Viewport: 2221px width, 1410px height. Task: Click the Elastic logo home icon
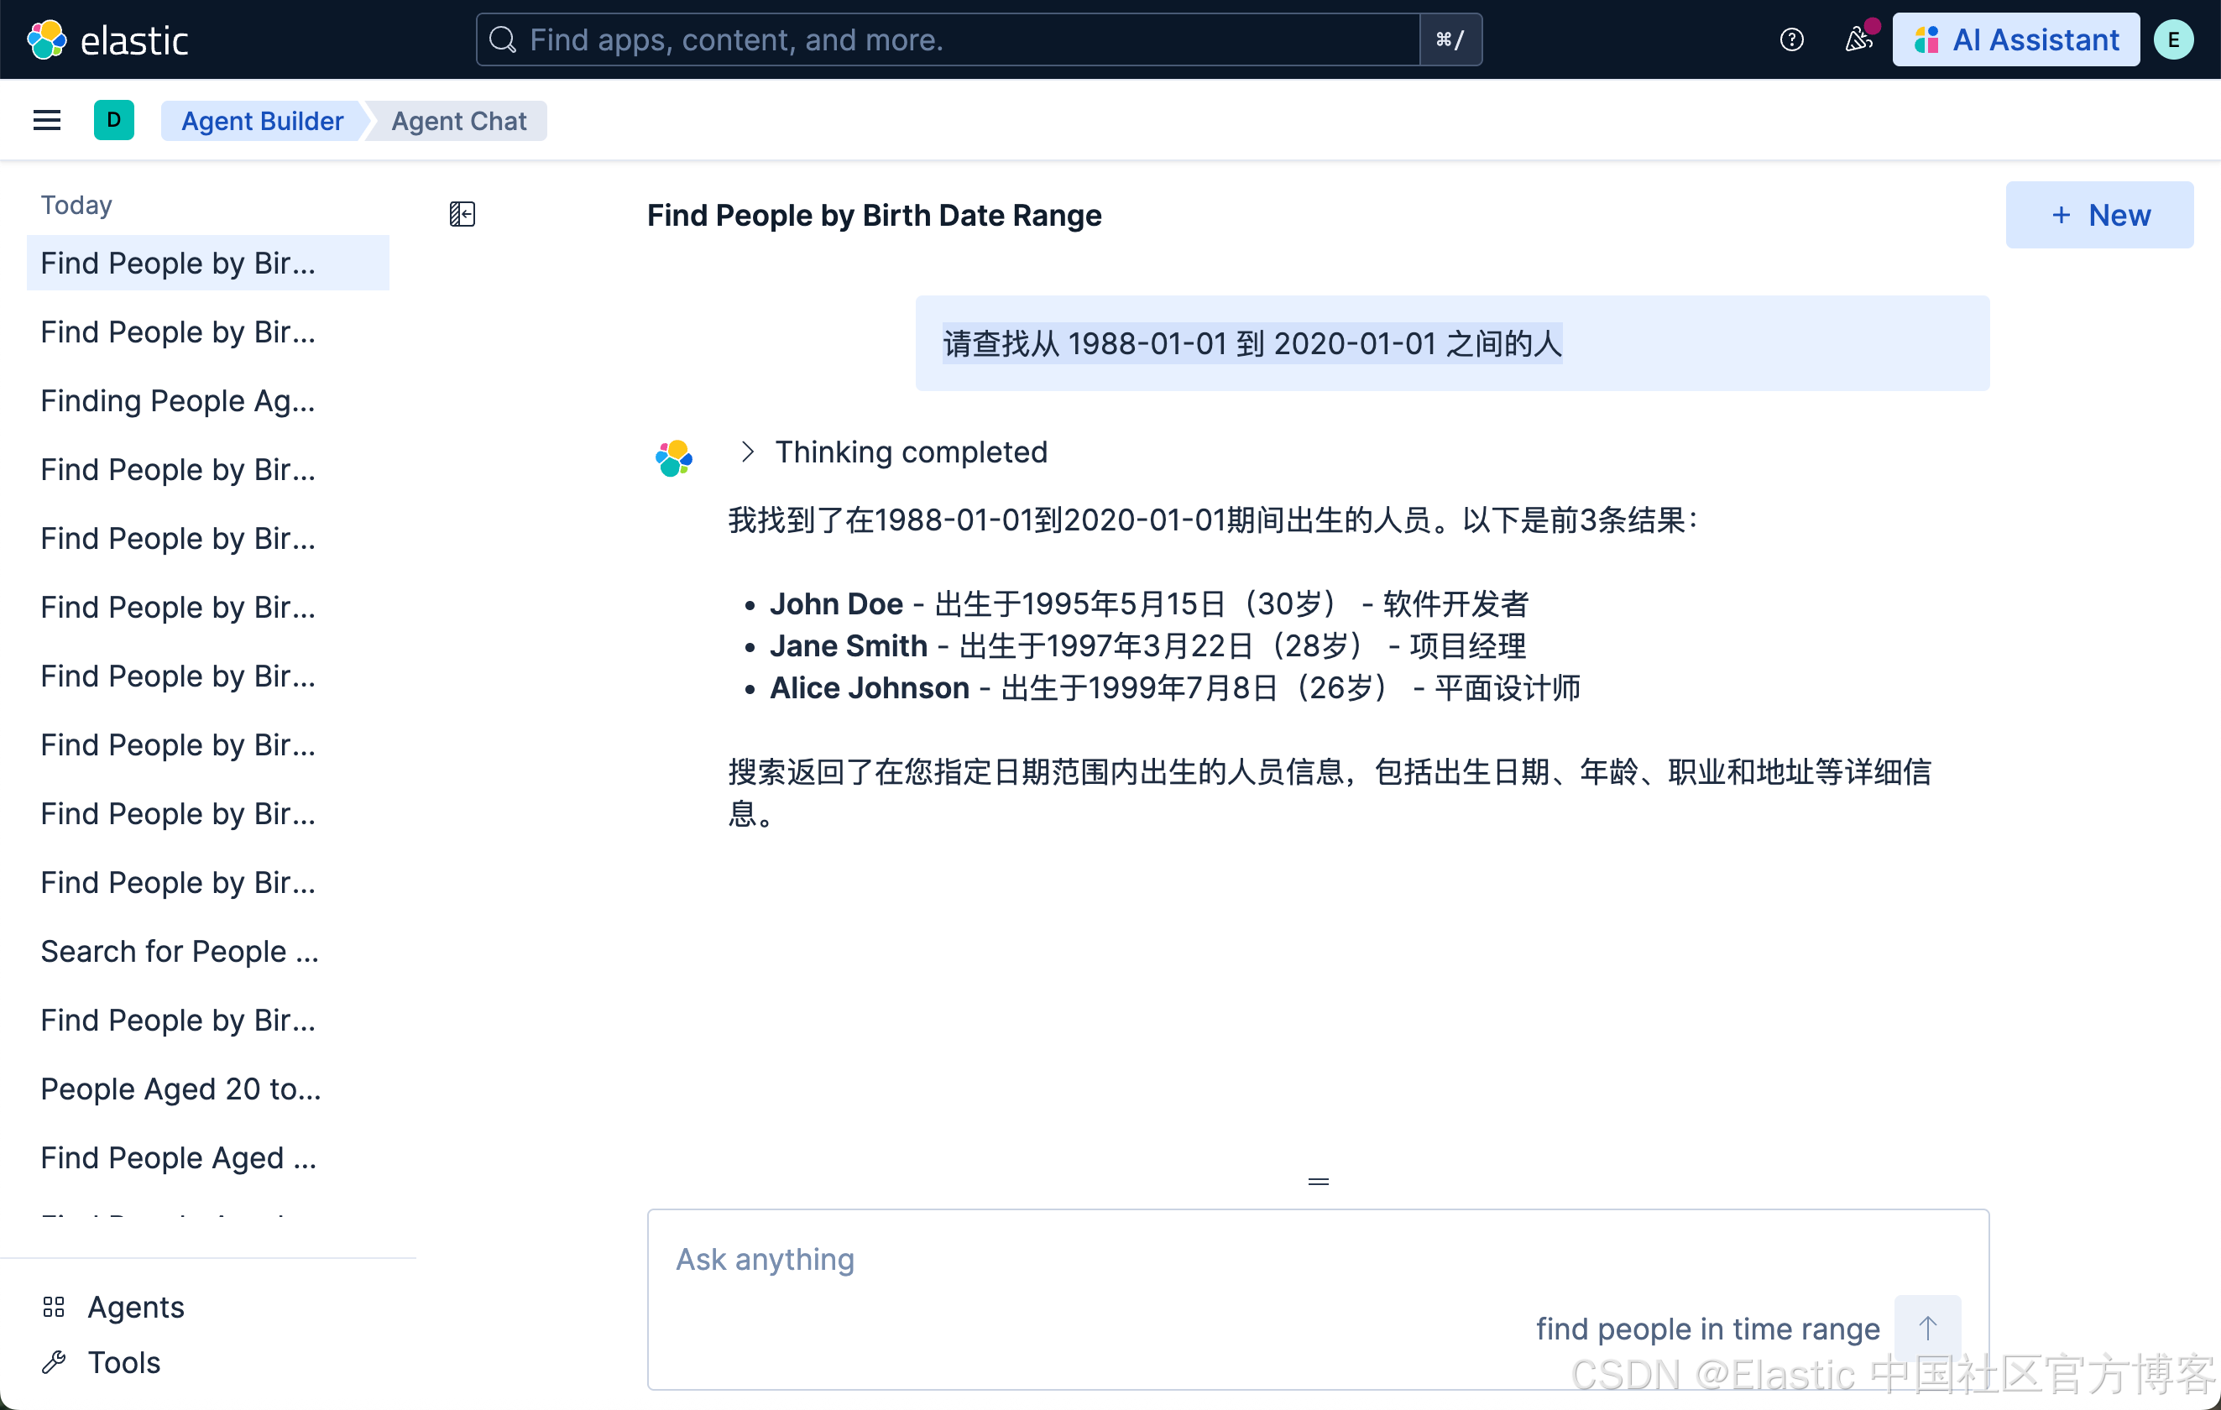[x=47, y=39]
